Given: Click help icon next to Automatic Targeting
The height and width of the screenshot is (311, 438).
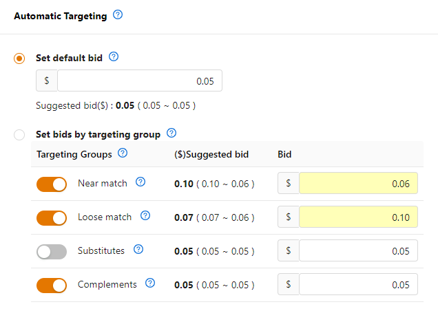Looking at the screenshot, I should point(118,14).
